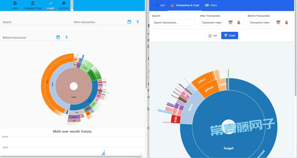Click the blue Chart view button
The image size is (297, 158).
tap(230, 35)
